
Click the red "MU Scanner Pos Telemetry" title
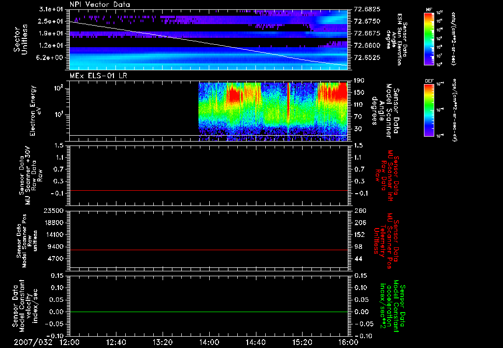(386, 241)
